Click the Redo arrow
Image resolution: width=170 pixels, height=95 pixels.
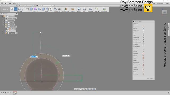18,3
